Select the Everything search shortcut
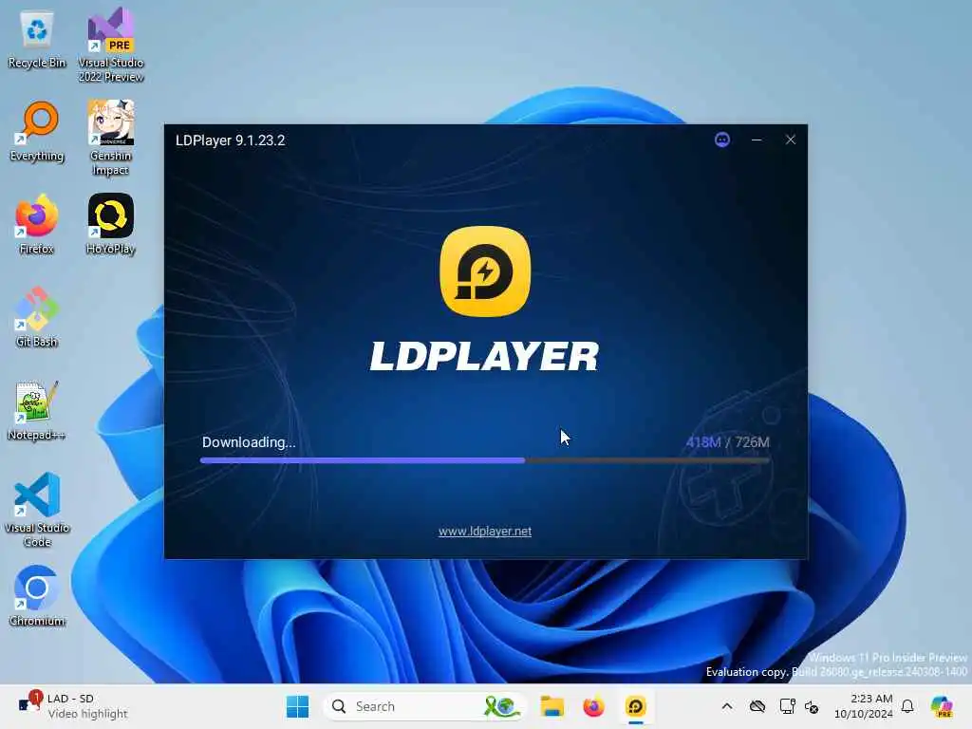The height and width of the screenshot is (729, 972). click(x=37, y=132)
